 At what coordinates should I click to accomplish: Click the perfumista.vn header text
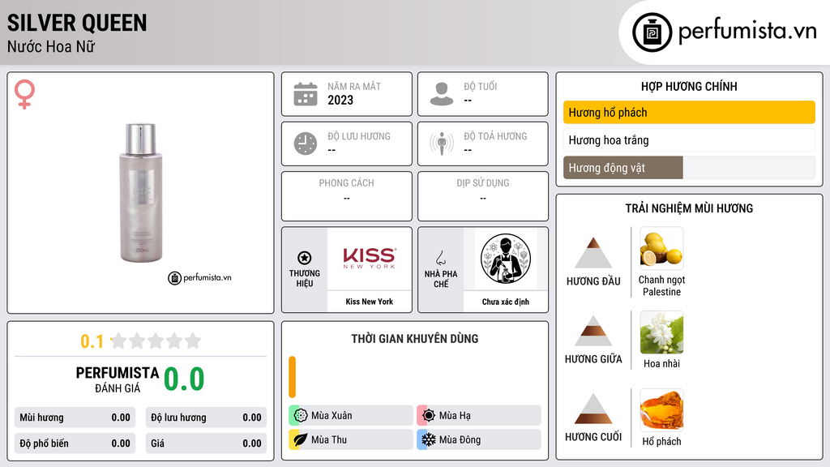747,31
